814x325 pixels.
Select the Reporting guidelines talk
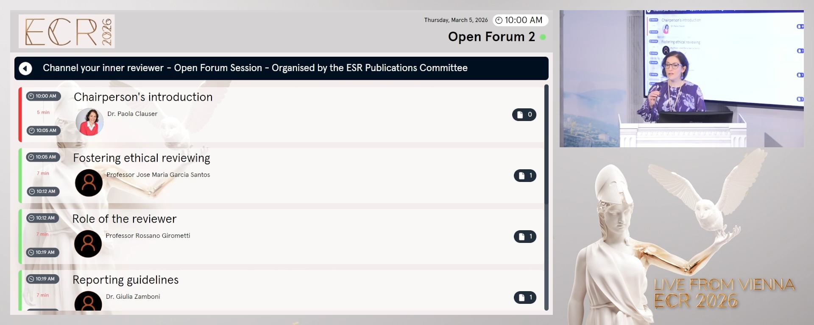tap(125, 280)
